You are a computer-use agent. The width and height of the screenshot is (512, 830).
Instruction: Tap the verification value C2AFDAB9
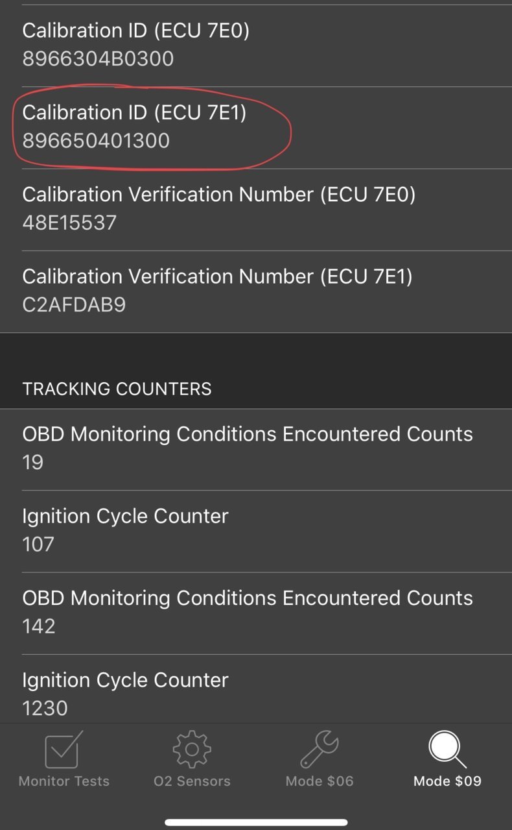[x=74, y=304]
